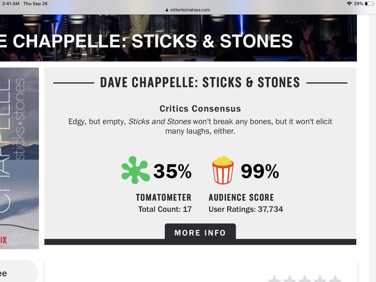Tap rottentomatoes.com address bar

click(188, 10)
